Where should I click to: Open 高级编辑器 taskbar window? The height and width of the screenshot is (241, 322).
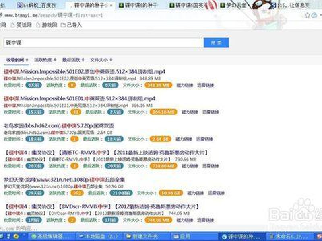click(x=52, y=236)
